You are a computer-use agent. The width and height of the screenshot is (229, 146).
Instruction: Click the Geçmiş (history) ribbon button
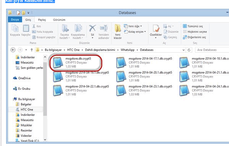coord(170,37)
